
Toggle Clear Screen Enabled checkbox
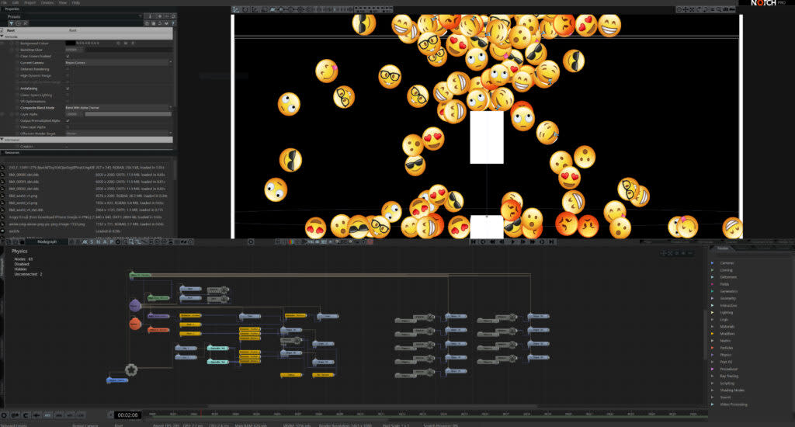(x=68, y=57)
